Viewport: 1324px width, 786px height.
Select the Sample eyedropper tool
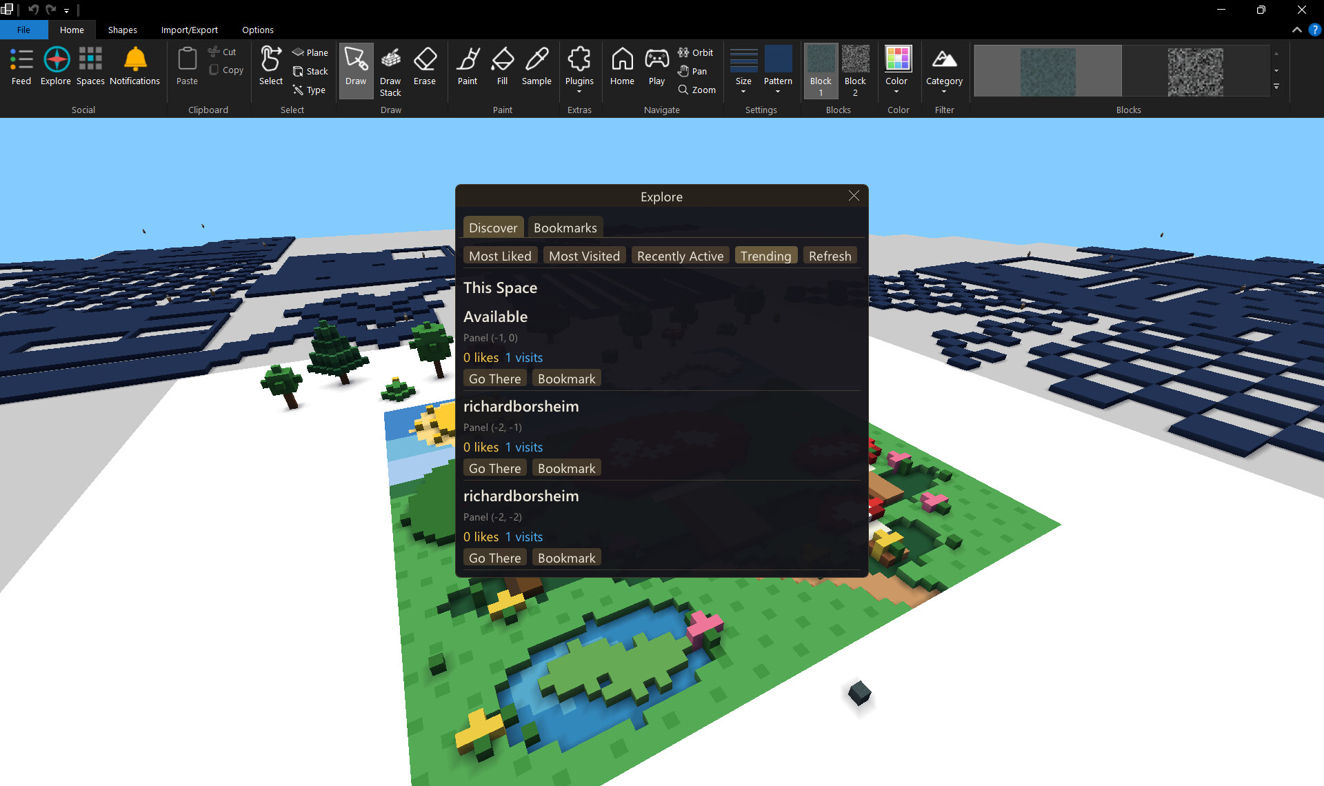coord(536,67)
